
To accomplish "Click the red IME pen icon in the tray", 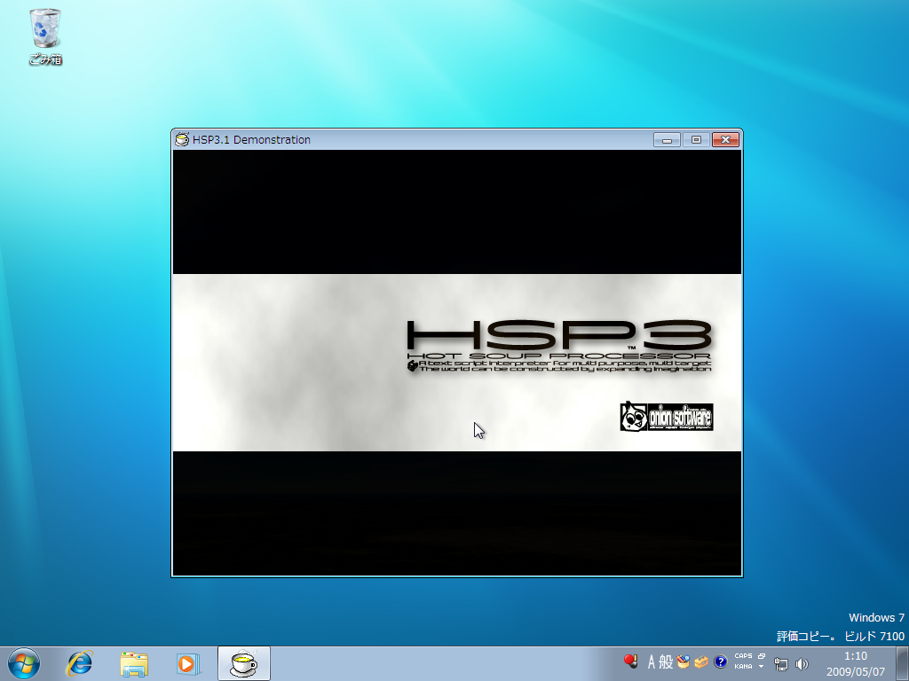I will click(631, 661).
